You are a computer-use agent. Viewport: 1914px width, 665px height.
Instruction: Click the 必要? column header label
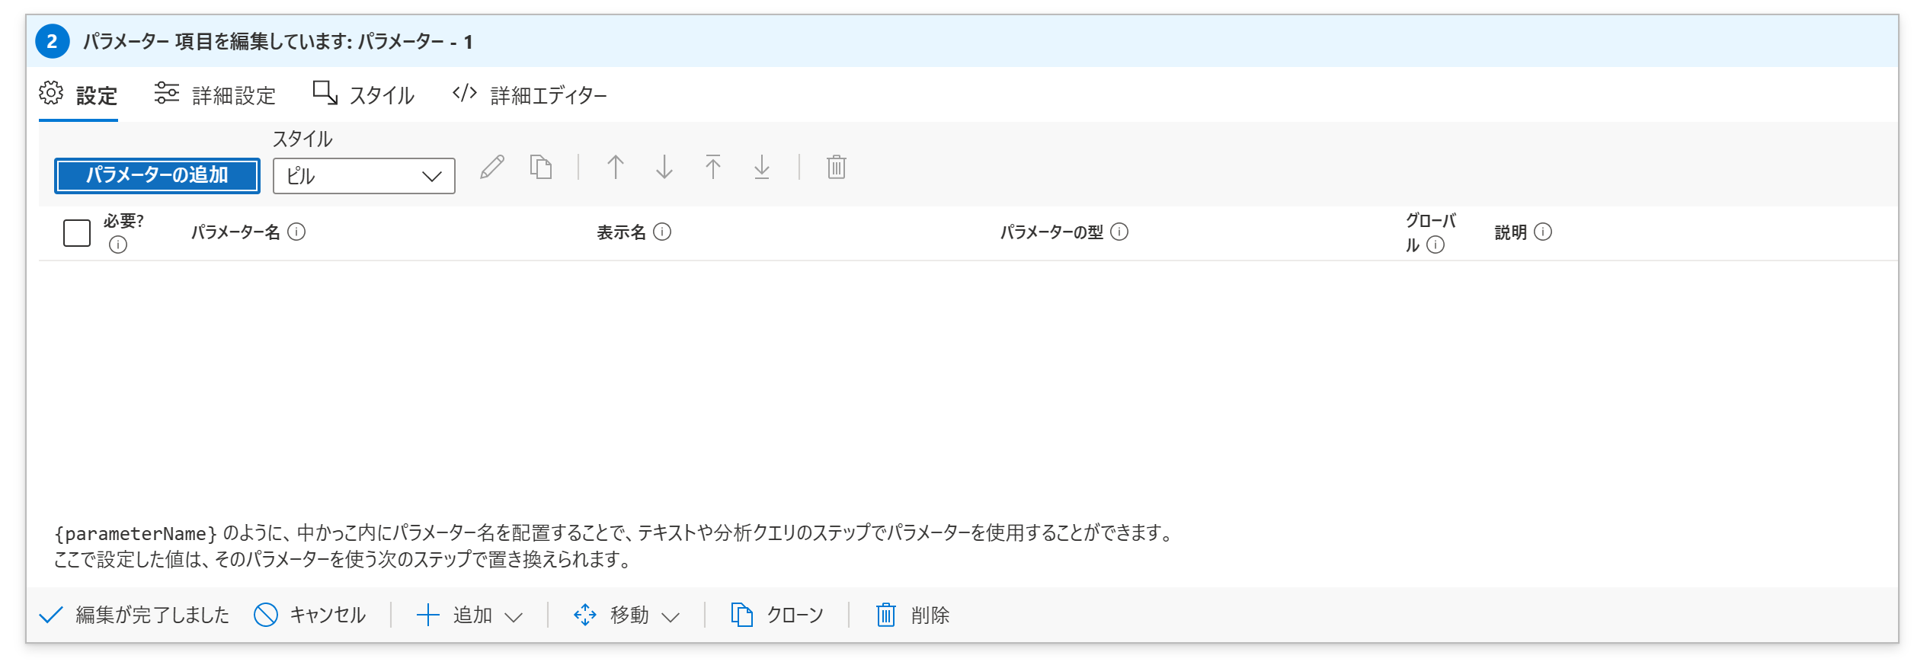point(123,221)
